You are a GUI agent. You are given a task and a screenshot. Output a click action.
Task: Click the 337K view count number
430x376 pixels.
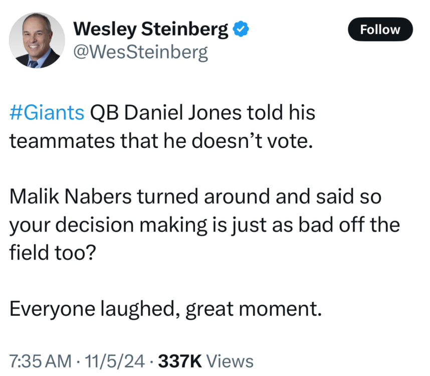(179, 360)
